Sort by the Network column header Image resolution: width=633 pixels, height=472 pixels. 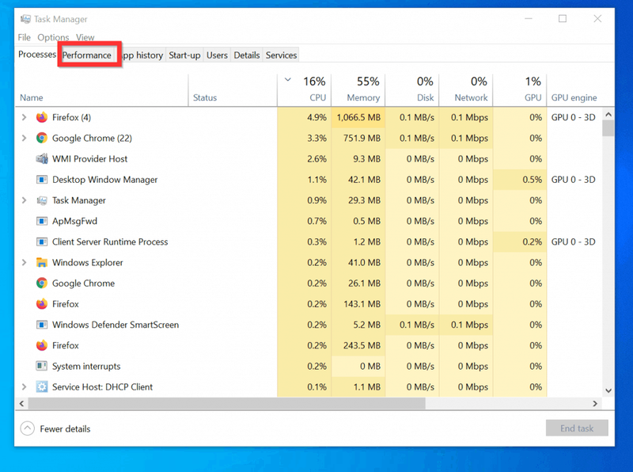pyautogui.click(x=466, y=90)
